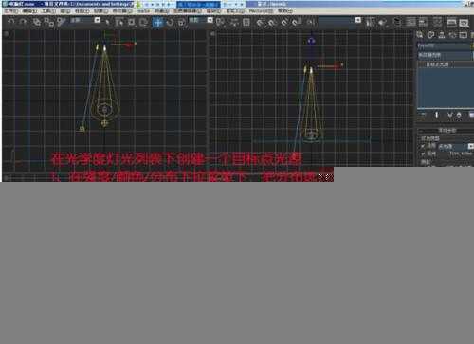Switch to the Display command panel tab
This screenshot has width=474, height=344.
coord(464,35)
